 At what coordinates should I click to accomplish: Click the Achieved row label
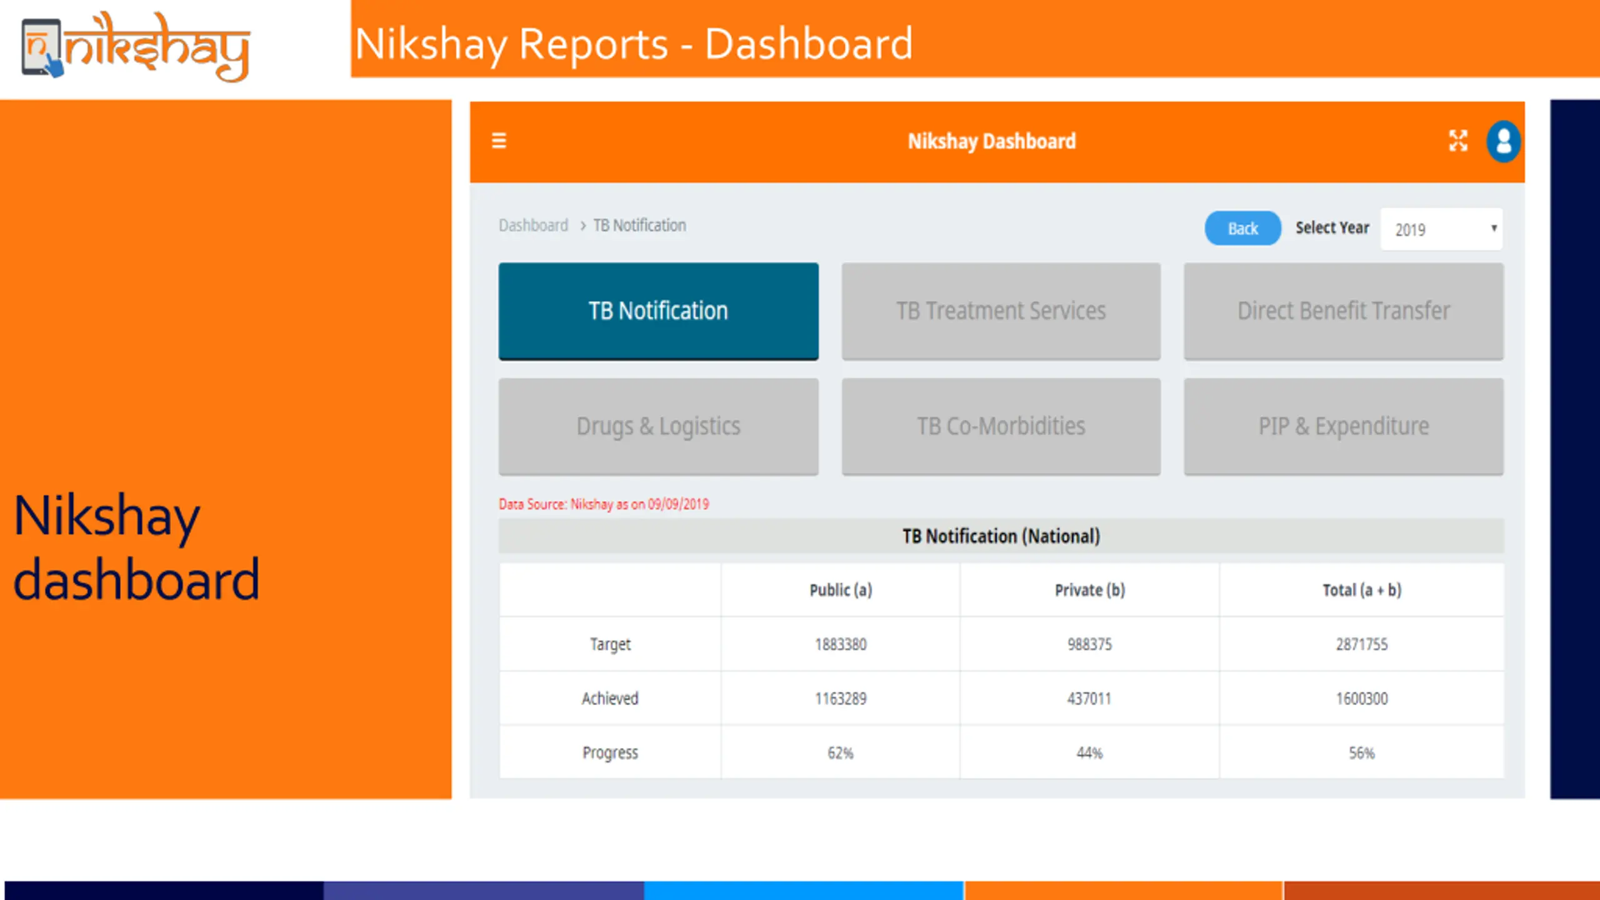(x=610, y=698)
